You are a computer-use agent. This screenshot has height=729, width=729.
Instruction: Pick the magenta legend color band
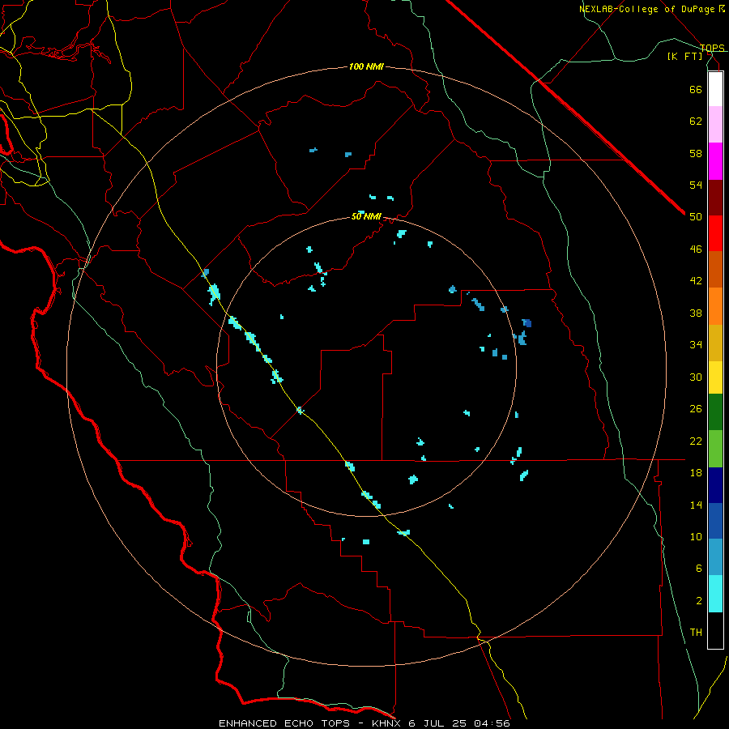pyautogui.click(x=715, y=161)
